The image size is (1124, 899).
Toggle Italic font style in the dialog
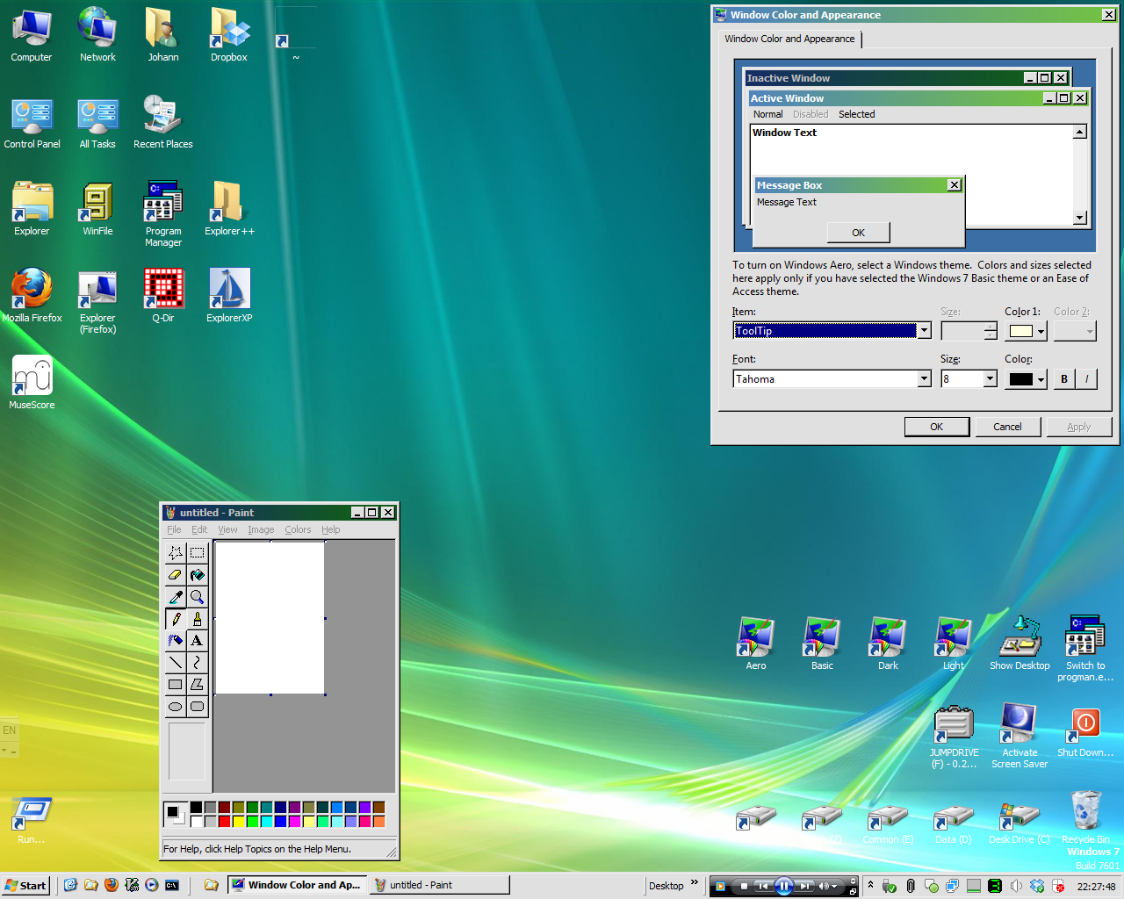point(1086,378)
